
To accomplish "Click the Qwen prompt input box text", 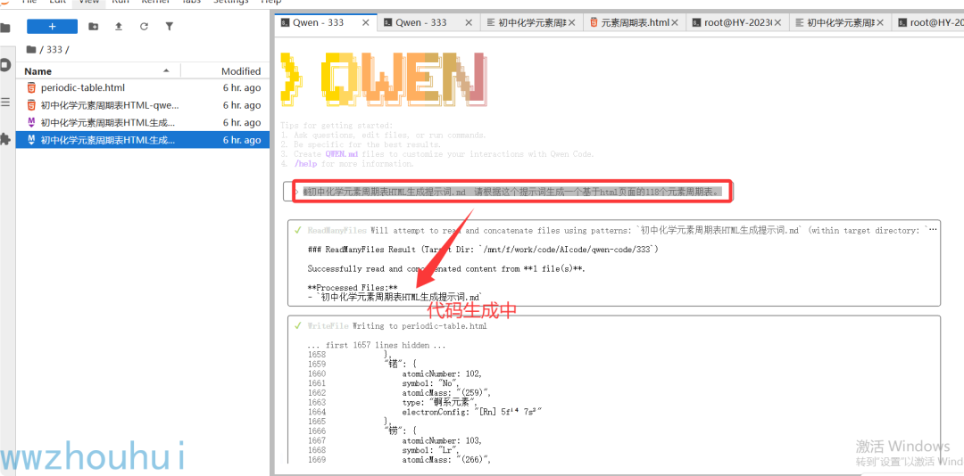I will coord(511,192).
